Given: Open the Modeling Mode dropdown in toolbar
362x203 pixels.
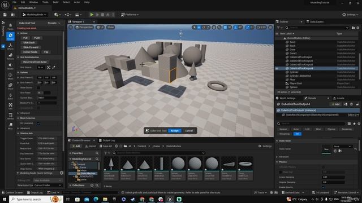Looking at the screenshot, I should tap(35, 15).
